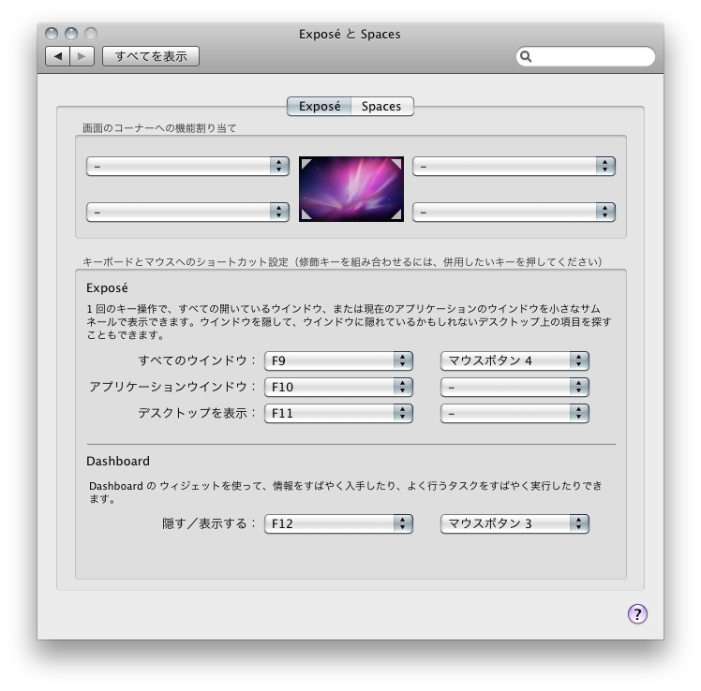Open the F9 key dropdown for すべてのウインドウ
Viewport: 701px width, 691px height.
[x=338, y=360]
